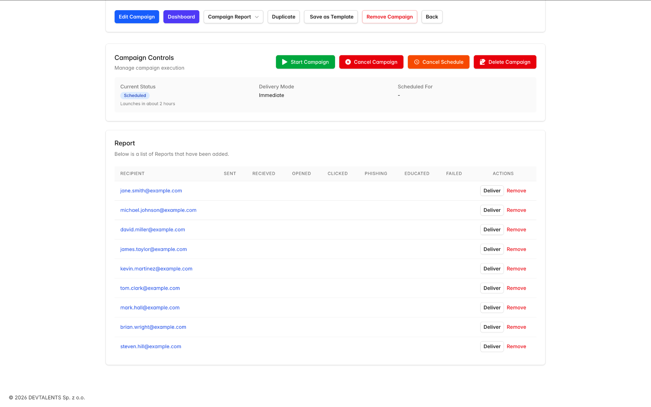Viewport: 651px width, 407px height.
Task: Open the Edit Campaign page
Action: 137,17
